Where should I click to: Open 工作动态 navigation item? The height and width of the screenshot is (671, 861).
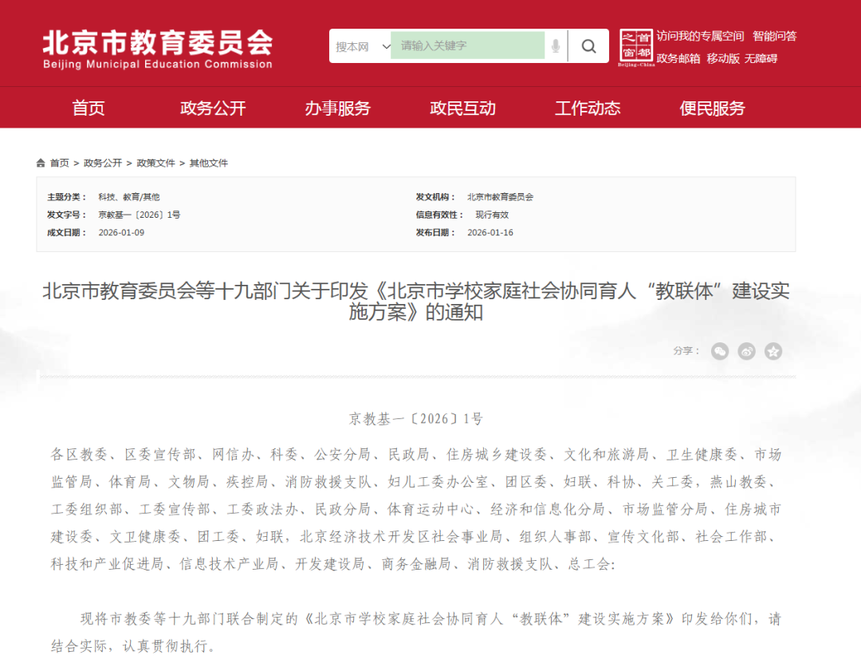coord(588,109)
